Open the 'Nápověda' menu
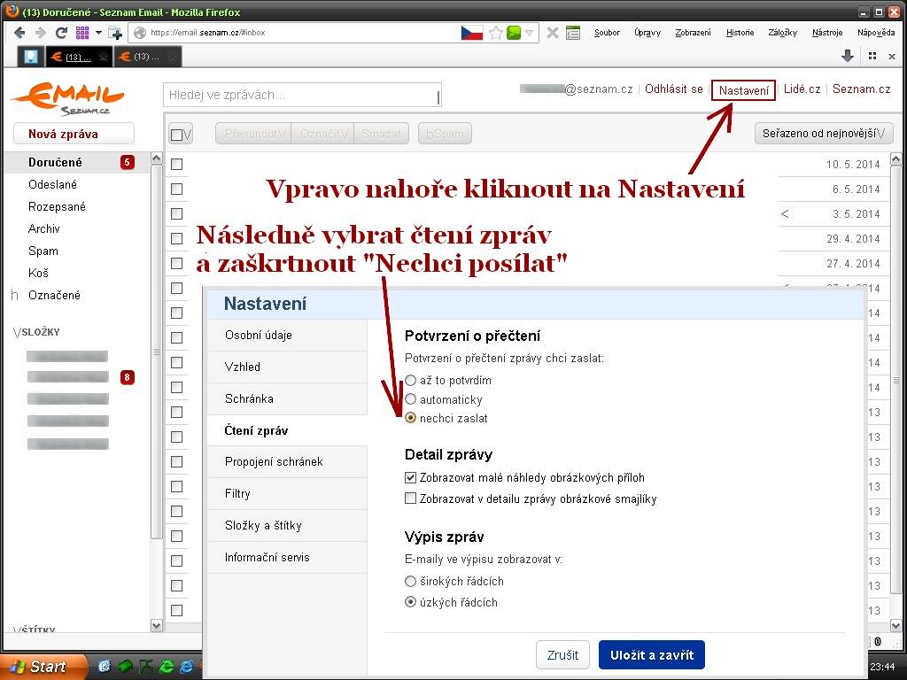 (x=876, y=33)
